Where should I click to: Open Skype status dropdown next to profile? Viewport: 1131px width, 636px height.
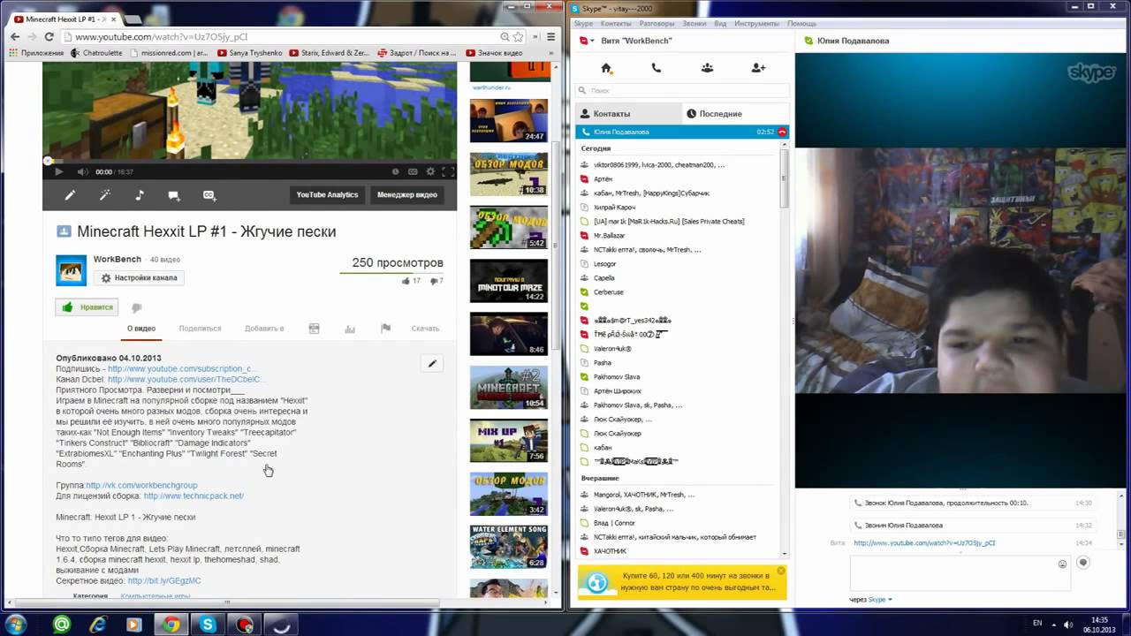click(x=585, y=41)
